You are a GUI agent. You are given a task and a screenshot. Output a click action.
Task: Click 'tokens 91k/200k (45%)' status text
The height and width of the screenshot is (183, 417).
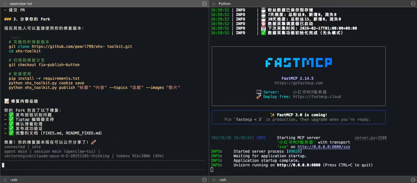pos(140,156)
